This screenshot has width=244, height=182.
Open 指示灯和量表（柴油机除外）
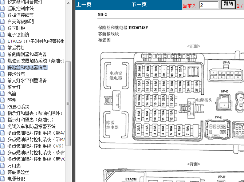(x=35, y=113)
